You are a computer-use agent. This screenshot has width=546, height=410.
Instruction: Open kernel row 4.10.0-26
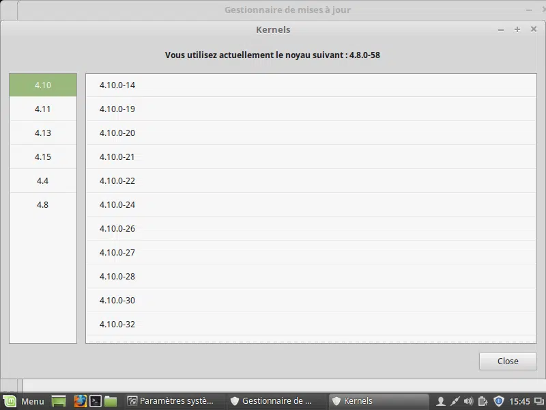click(x=311, y=229)
